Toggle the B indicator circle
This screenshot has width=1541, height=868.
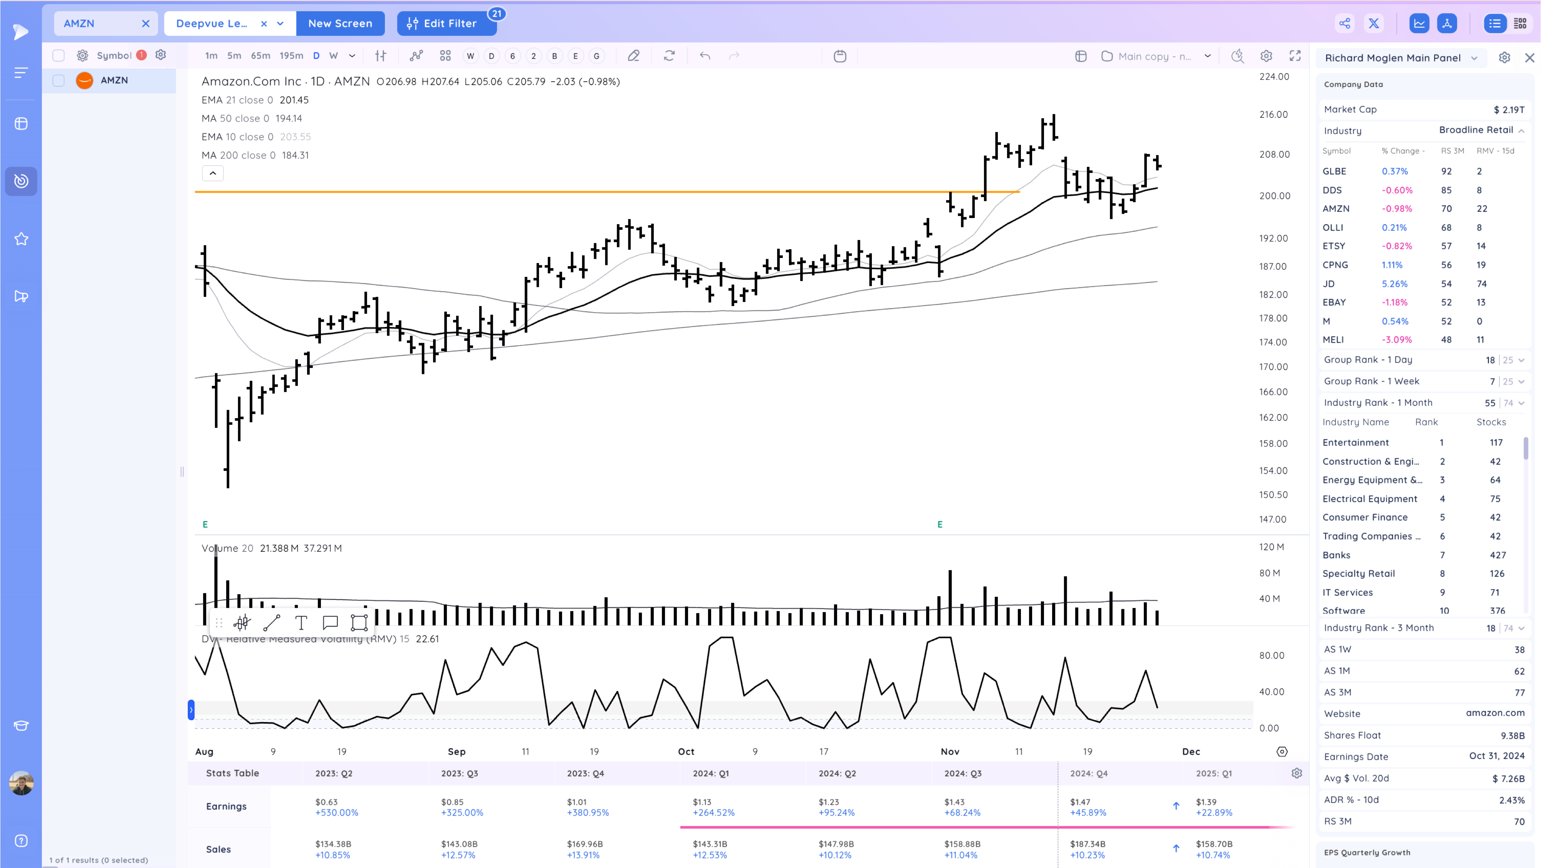point(554,55)
